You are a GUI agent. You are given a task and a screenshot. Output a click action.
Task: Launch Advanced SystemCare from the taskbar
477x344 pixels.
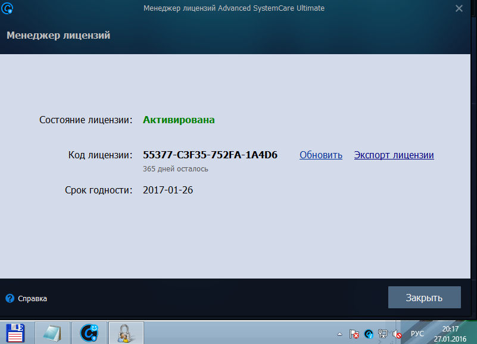pyautogui.click(x=89, y=333)
